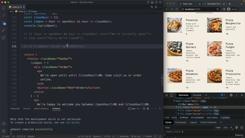Customize layout from the title bar
Screen dimensions: 245x138
(x=160, y=2)
